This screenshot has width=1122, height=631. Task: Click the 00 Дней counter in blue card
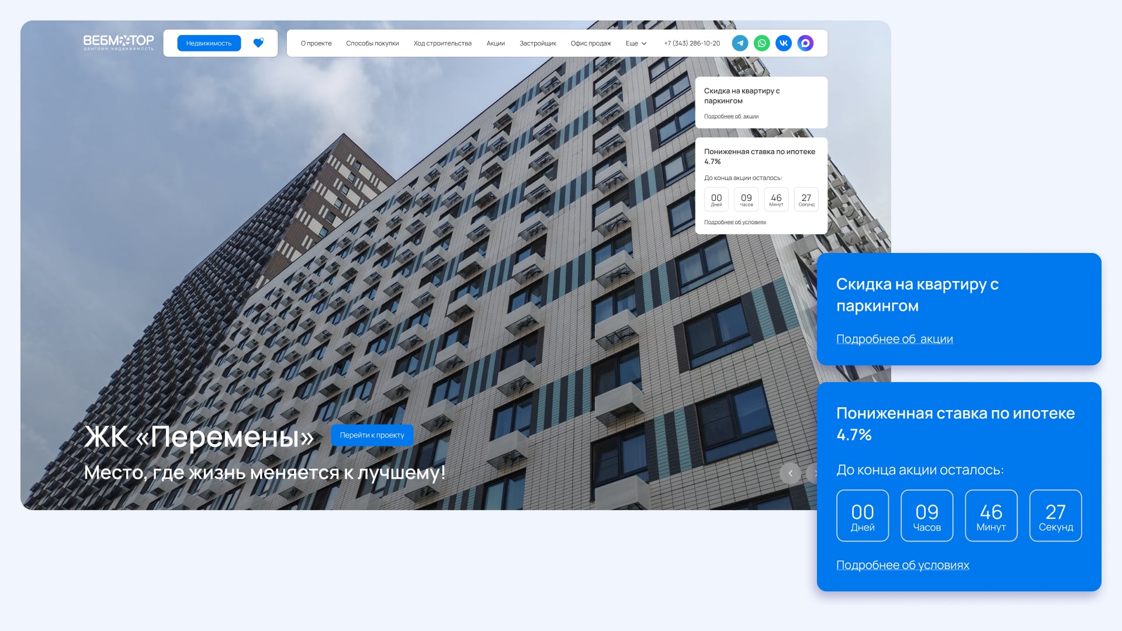863,516
